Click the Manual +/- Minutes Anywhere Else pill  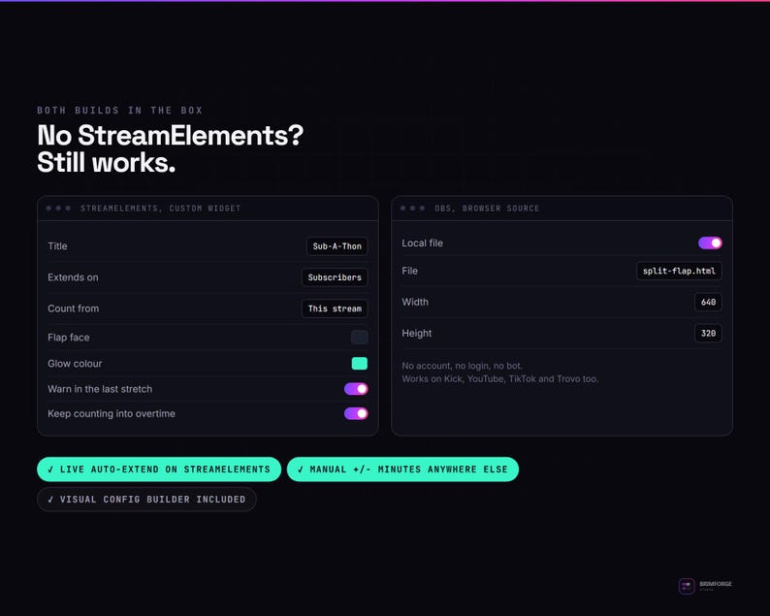click(x=402, y=470)
